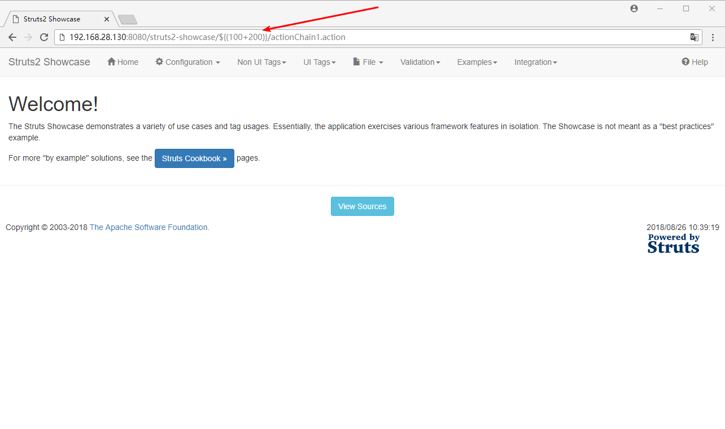This screenshot has width=725, height=429.
Task: Maximize the browser window
Action: (x=686, y=8)
